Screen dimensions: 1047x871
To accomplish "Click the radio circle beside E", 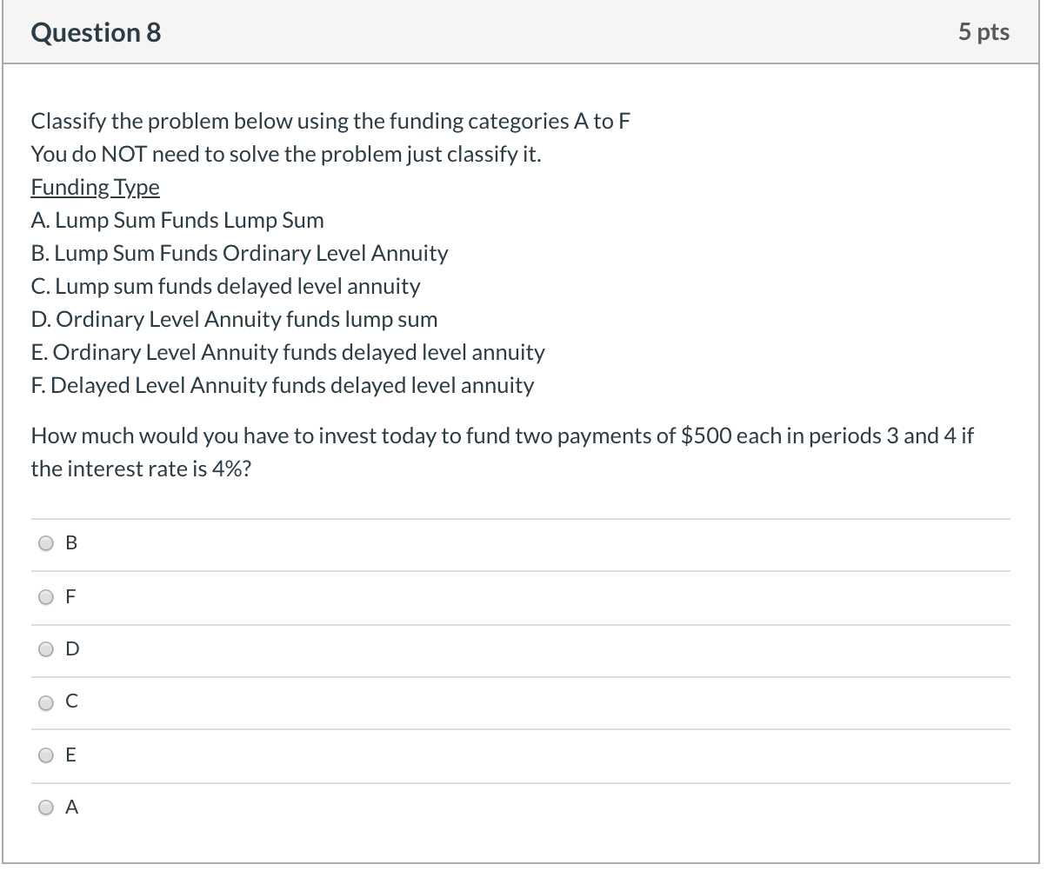I will 45,755.
